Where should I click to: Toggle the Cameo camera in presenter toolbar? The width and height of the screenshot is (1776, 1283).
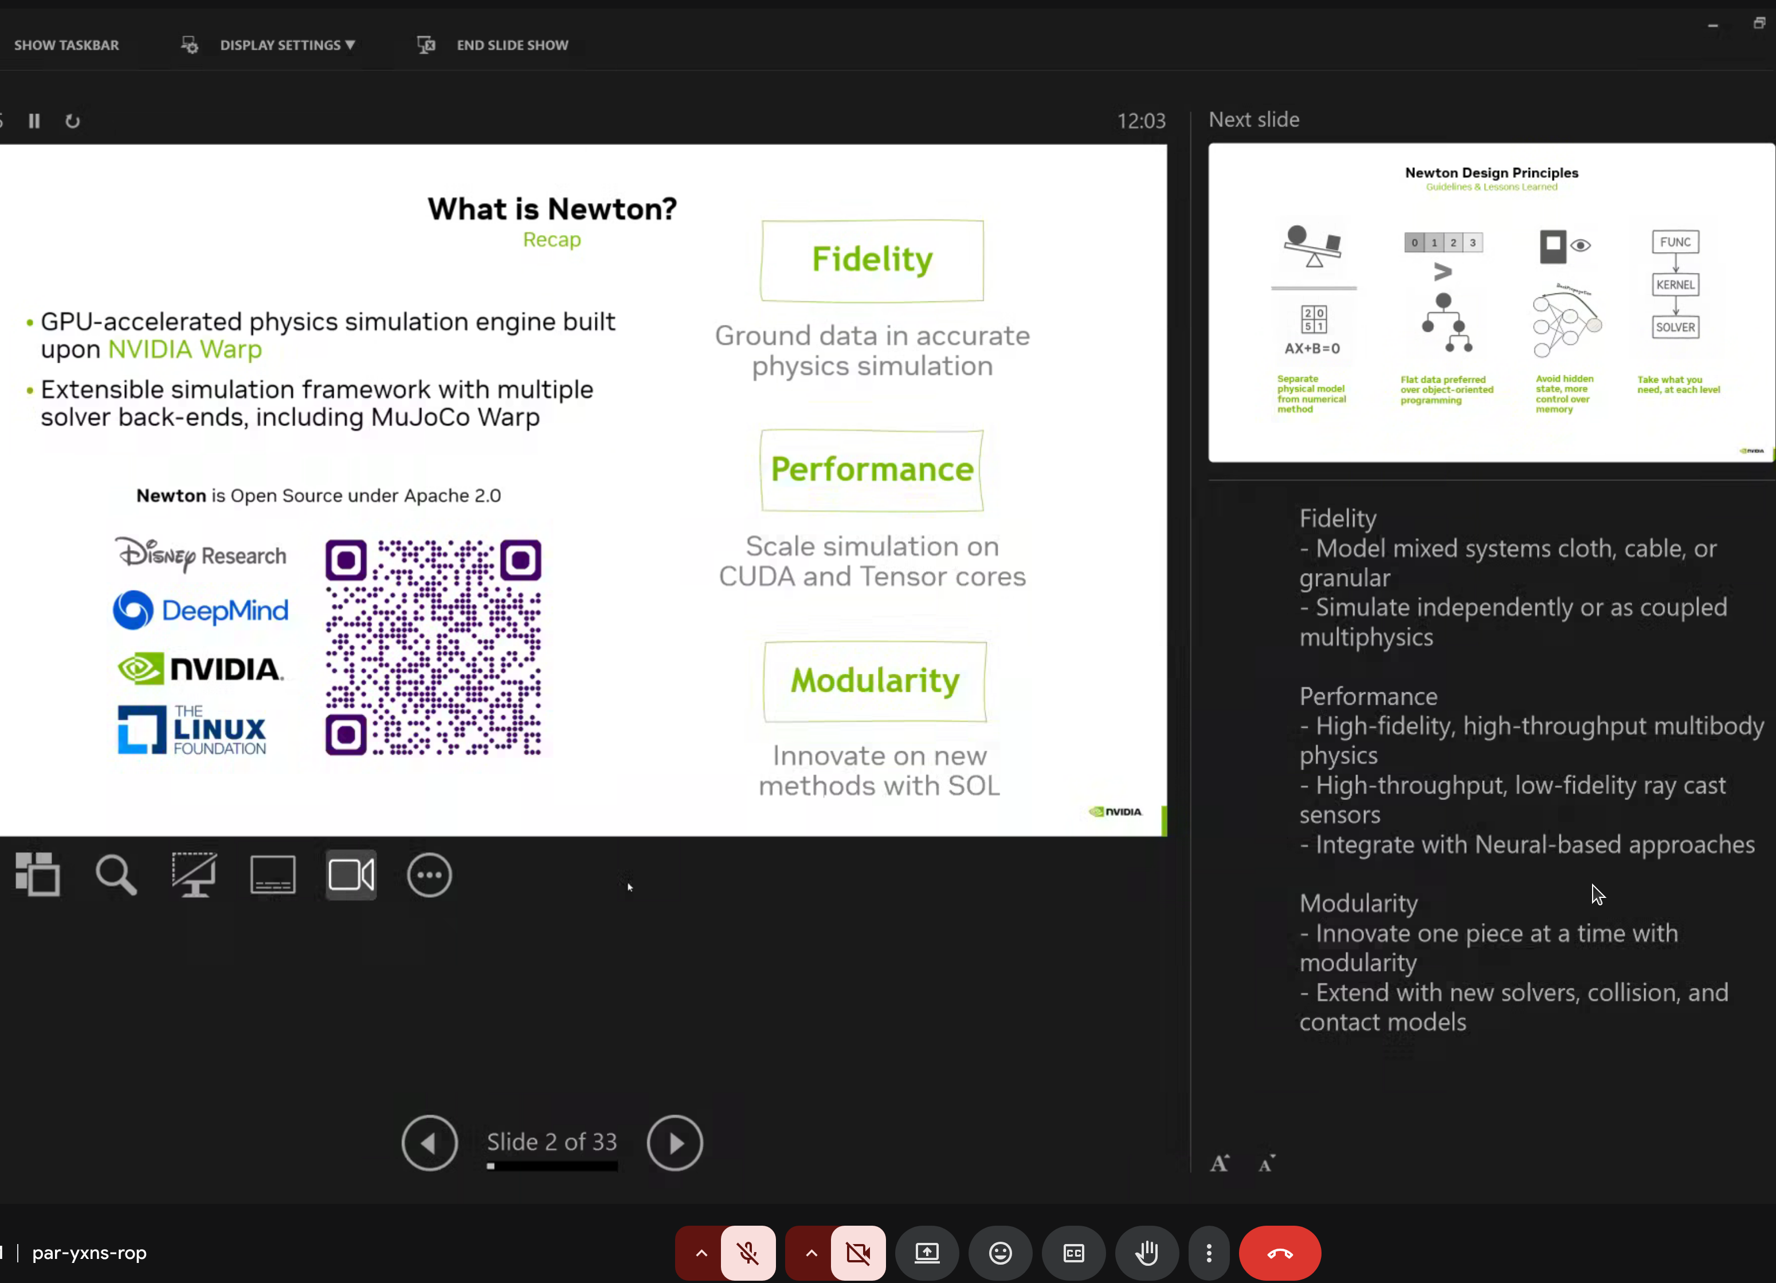point(350,875)
